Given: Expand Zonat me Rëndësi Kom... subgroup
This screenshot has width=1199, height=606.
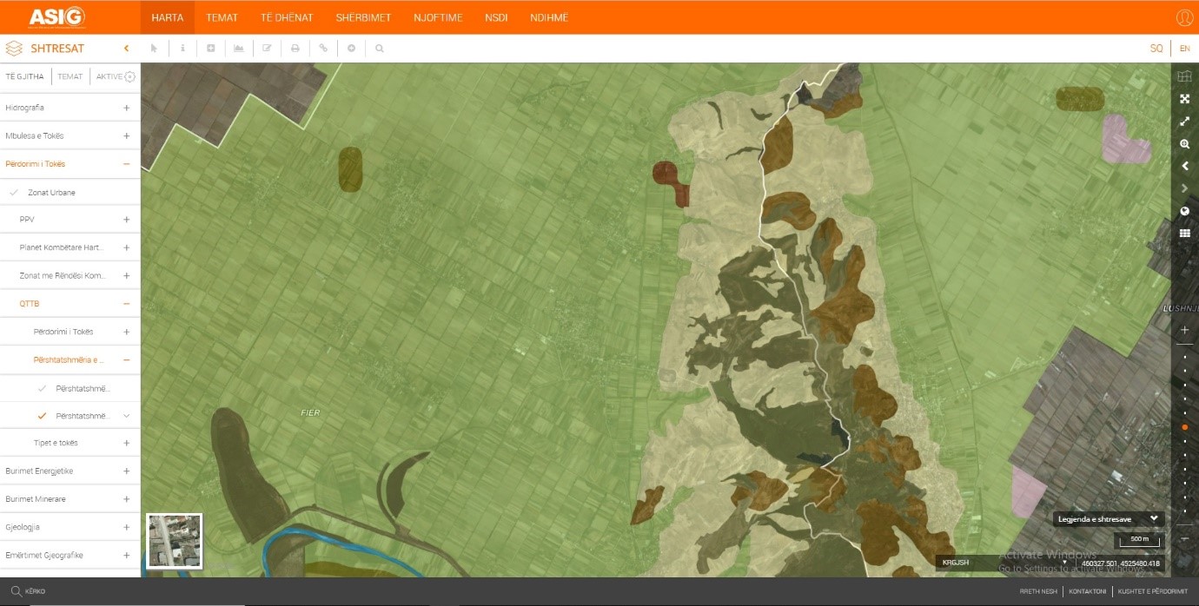Looking at the screenshot, I should point(126,275).
